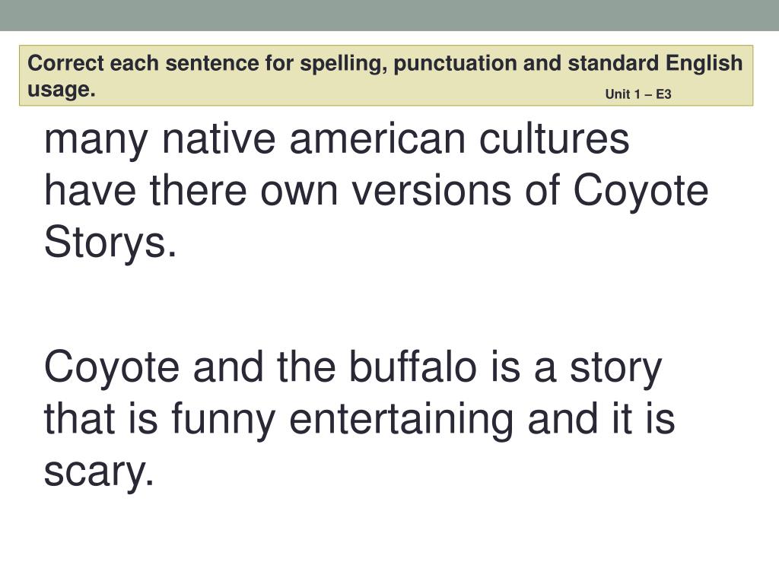This screenshot has width=779, height=584.
Task: Click the word 'entertaining'
Action: (402, 421)
